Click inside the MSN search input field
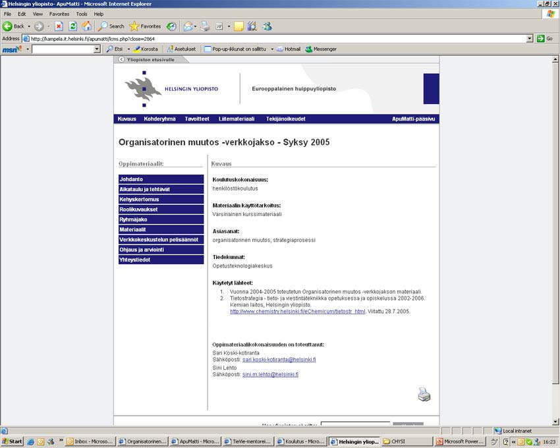 coord(63,49)
